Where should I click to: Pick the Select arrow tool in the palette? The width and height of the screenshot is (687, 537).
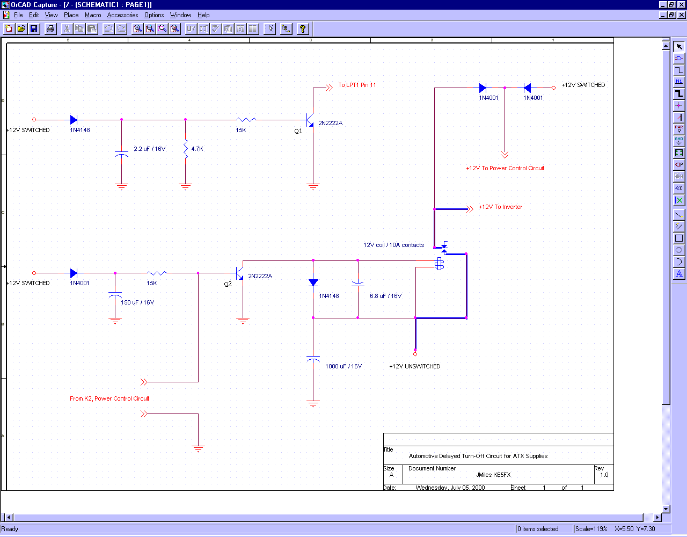(x=679, y=47)
